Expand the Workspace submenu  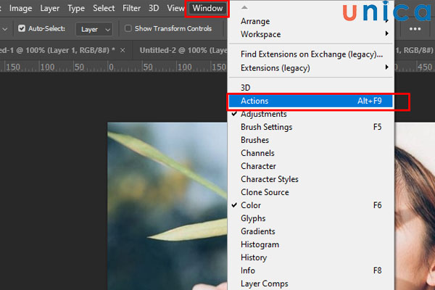(x=311, y=34)
